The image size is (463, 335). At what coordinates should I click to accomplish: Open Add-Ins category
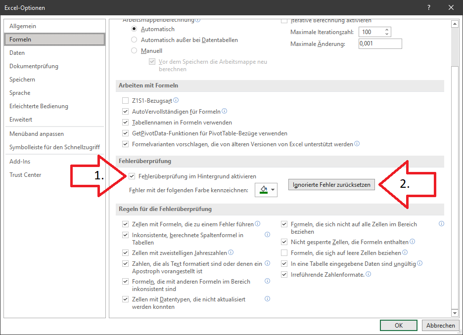54,161
